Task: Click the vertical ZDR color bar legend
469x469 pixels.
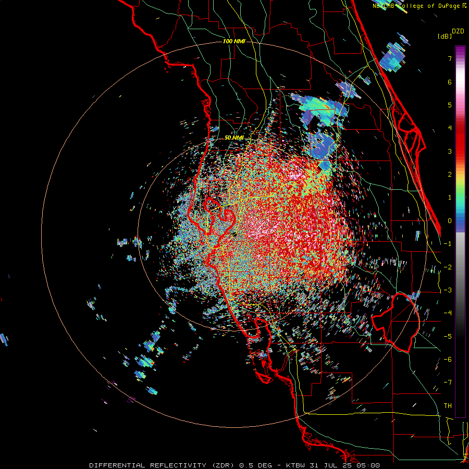Action: tap(460, 231)
